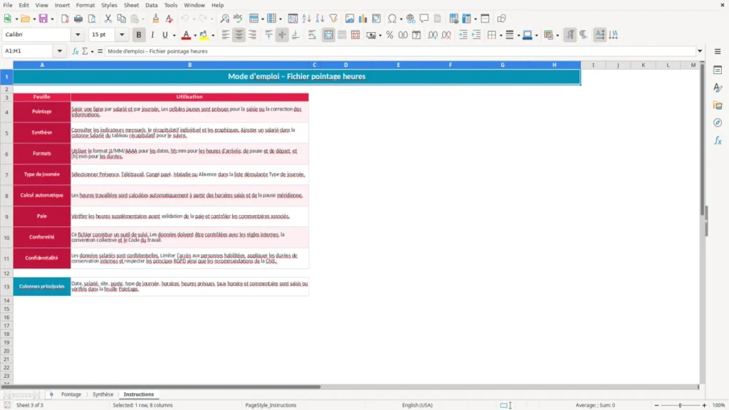Sort descending with the Z-A arrow icon
This screenshot has height=410, width=729.
tap(320, 19)
